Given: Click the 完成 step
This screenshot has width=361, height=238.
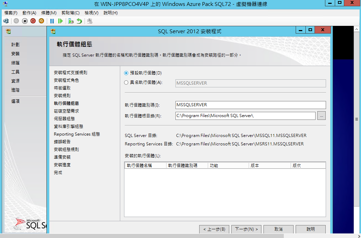Looking at the screenshot, I should [x=58, y=172].
